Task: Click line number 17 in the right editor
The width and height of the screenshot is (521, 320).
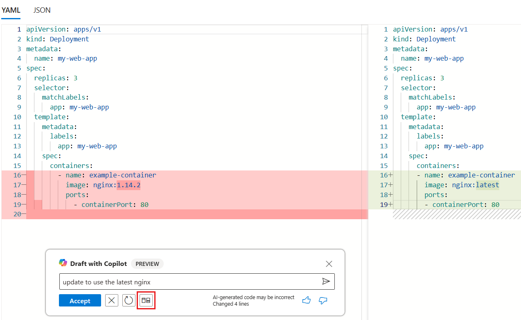Action: point(383,185)
